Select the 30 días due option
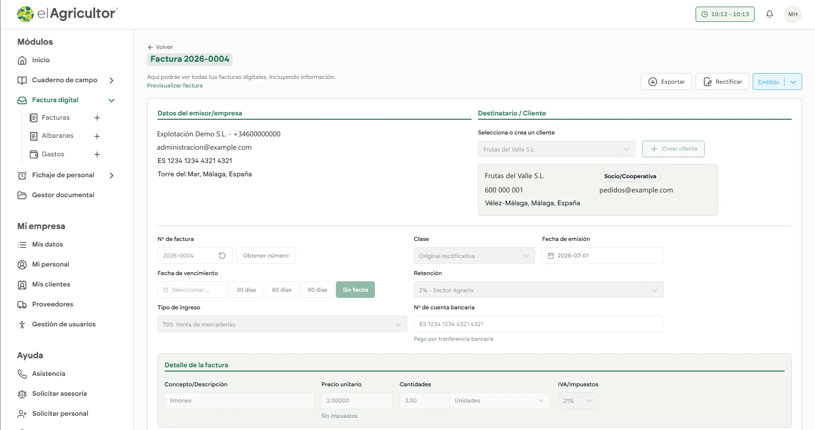Viewport: 815px width, 430px height. pos(246,290)
